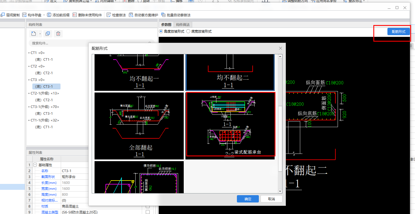Collapse the CT1-1(升级) <32> node
The width and height of the screenshot is (415, 214).
click(29, 120)
